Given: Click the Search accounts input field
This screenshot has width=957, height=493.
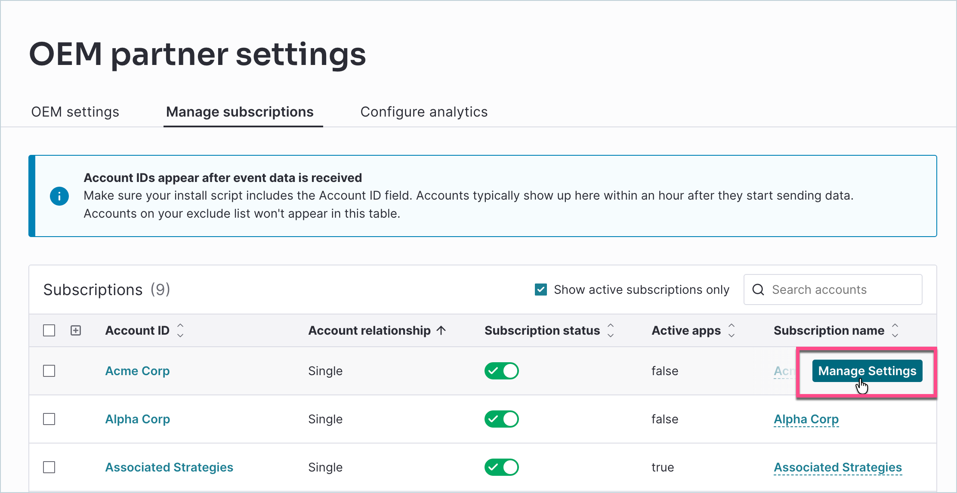Looking at the screenshot, I should pos(833,290).
